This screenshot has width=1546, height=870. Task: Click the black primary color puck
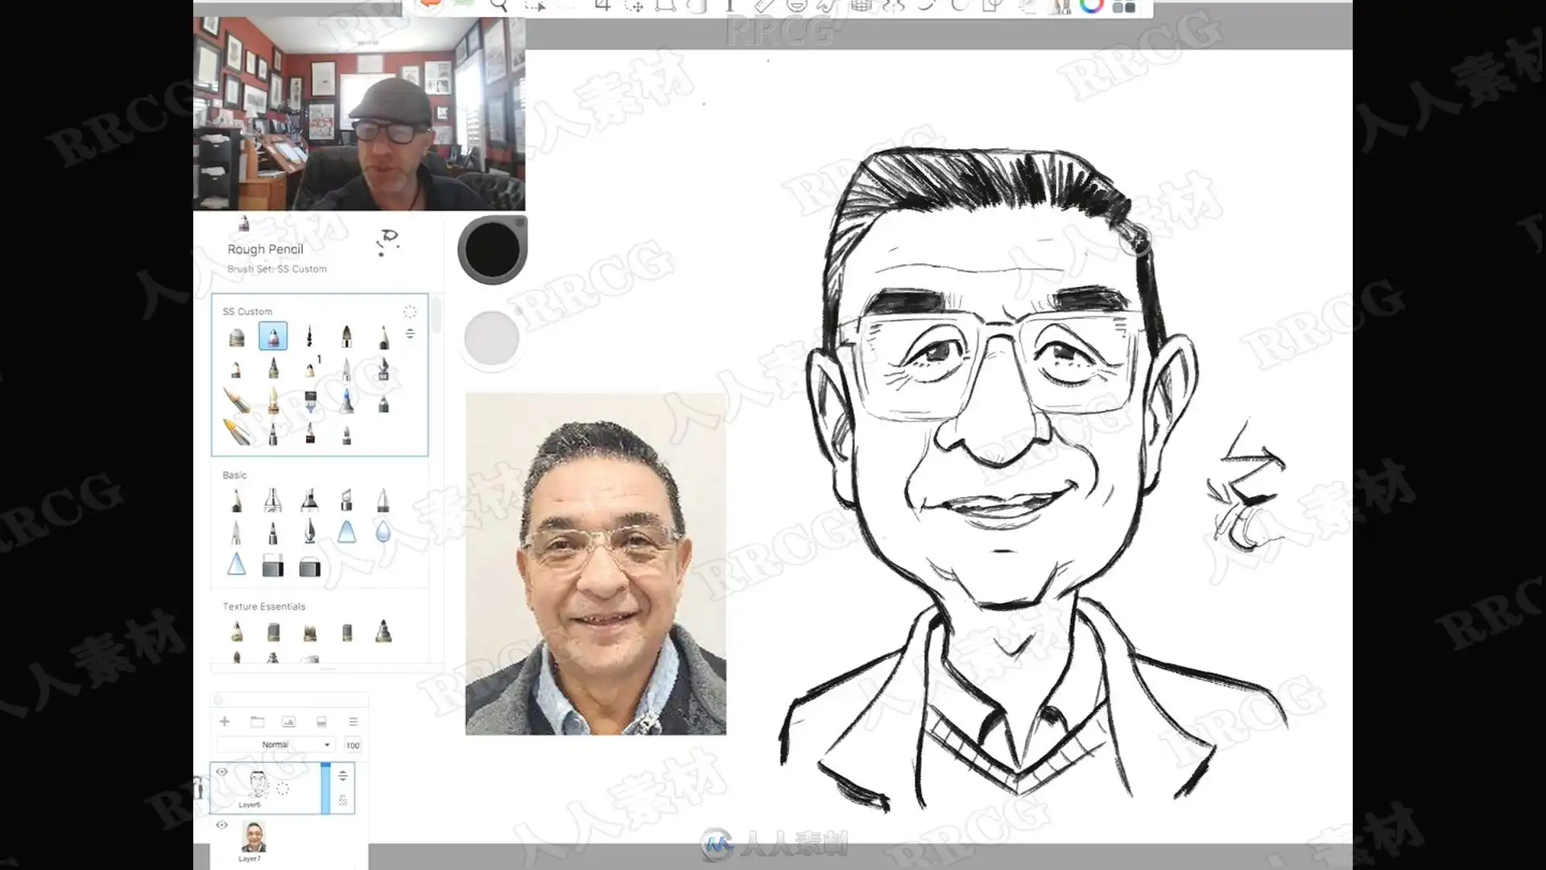pyautogui.click(x=492, y=249)
